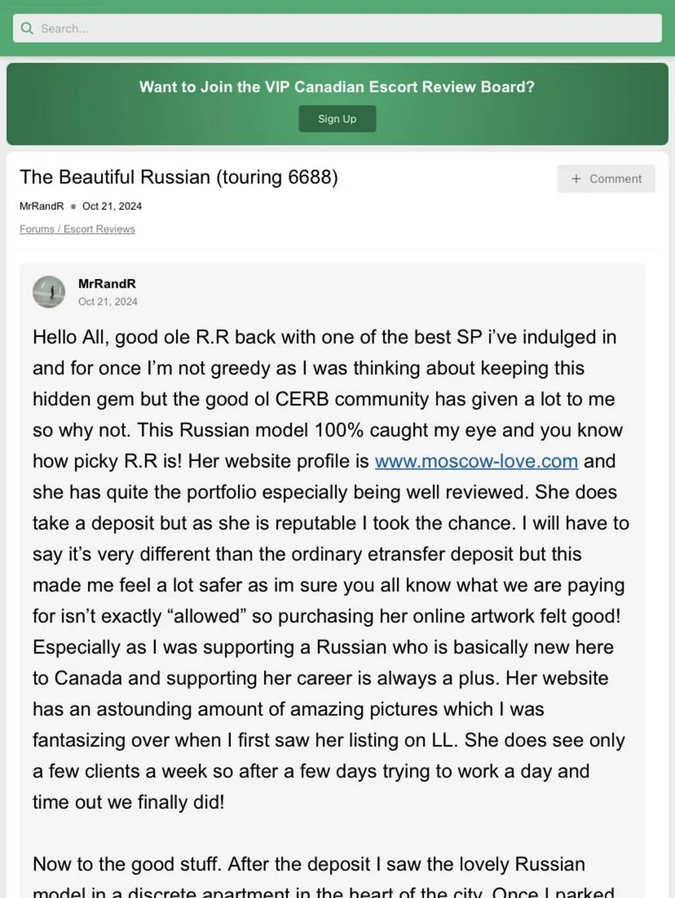This screenshot has height=898, width=675.
Task: Click the post timestamp below the username
Action: click(x=108, y=302)
